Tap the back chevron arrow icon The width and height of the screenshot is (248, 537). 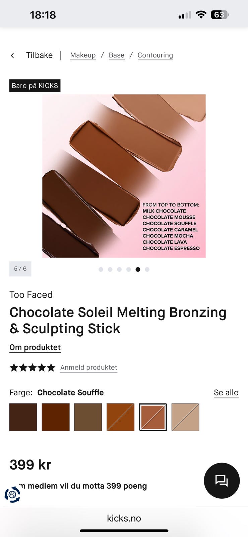point(12,55)
